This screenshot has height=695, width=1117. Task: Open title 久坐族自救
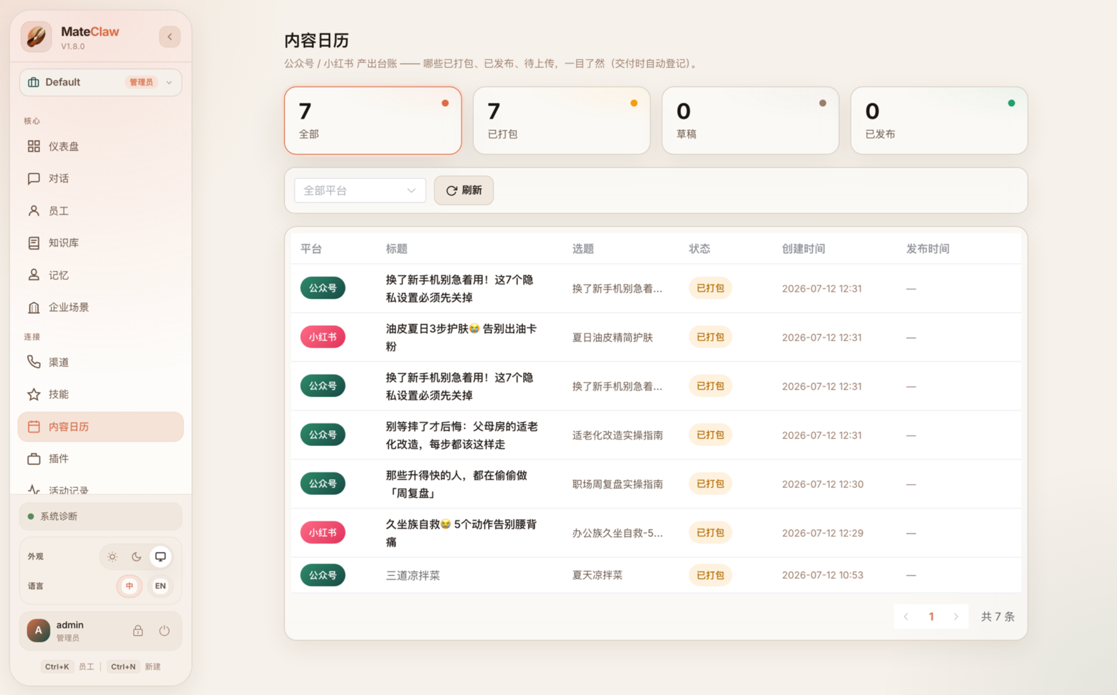pos(461,533)
